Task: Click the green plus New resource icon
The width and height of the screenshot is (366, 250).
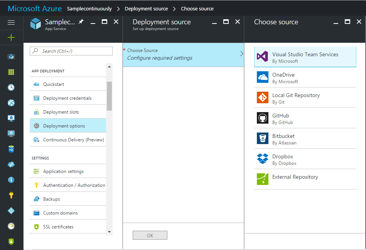Action: [x=11, y=37]
